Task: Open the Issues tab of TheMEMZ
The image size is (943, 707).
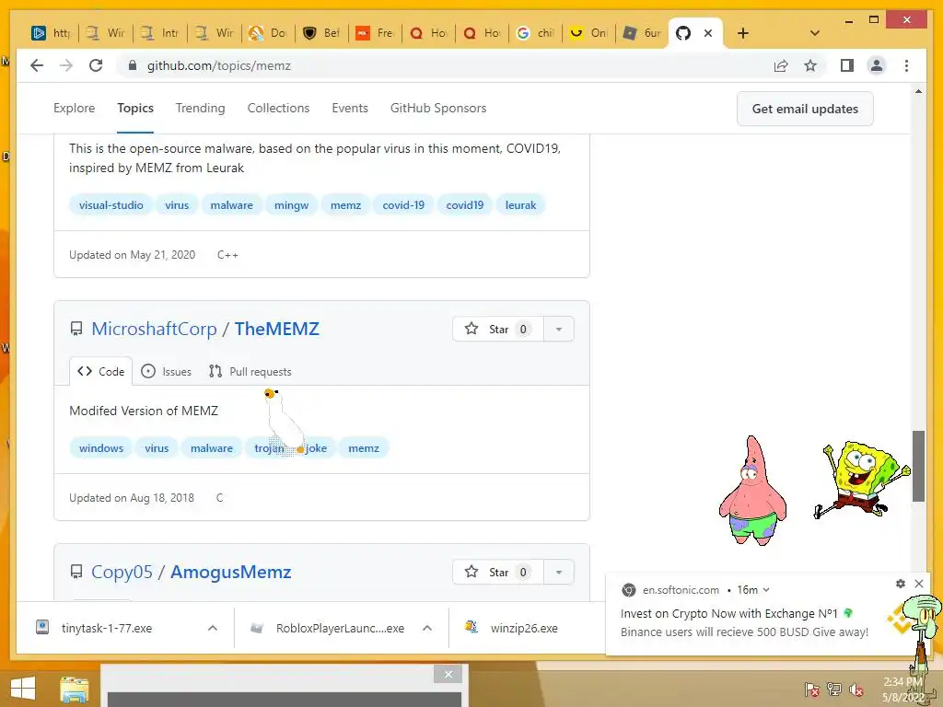Action: click(166, 372)
